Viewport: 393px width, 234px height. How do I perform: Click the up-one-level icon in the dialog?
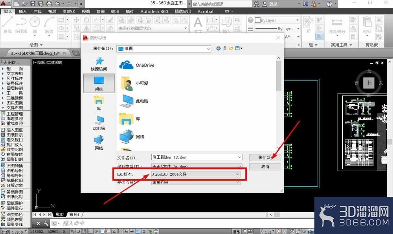click(224, 49)
